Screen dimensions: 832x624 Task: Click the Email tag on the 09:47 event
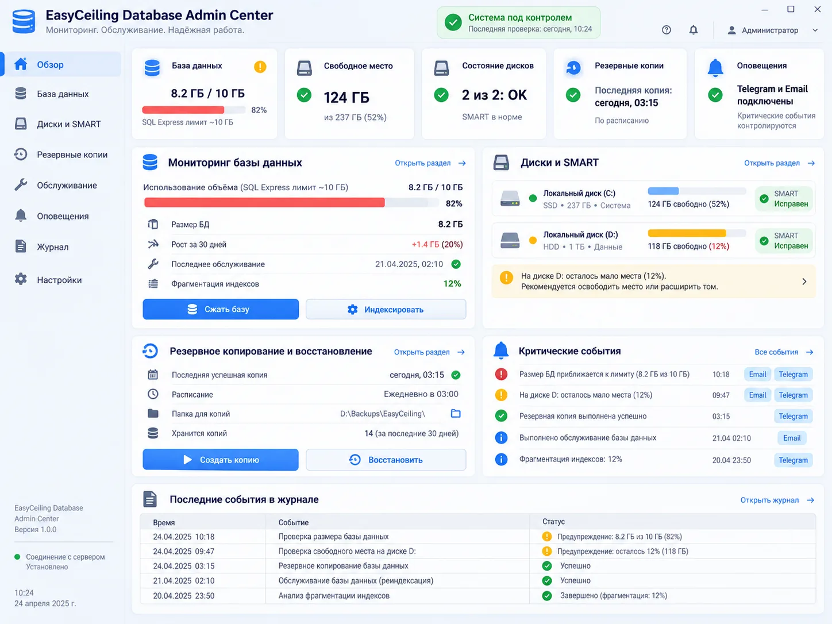[757, 395]
